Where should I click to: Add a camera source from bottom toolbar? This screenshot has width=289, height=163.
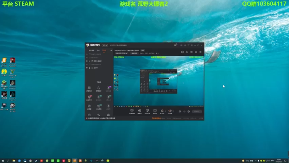tap(139, 112)
